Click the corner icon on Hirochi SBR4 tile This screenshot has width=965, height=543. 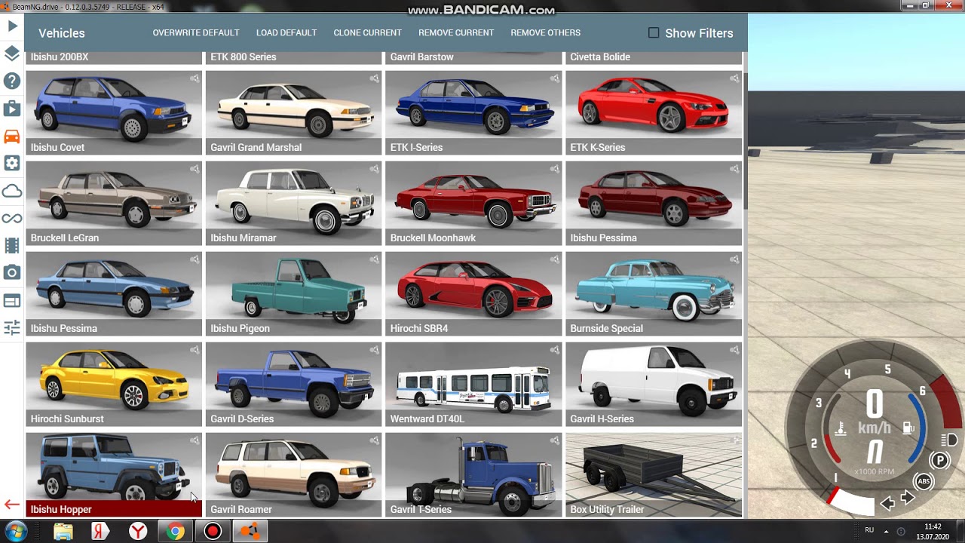(x=555, y=259)
